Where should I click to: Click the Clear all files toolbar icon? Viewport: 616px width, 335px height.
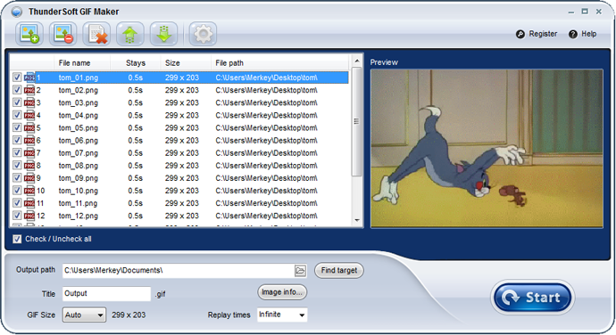point(96,34)
